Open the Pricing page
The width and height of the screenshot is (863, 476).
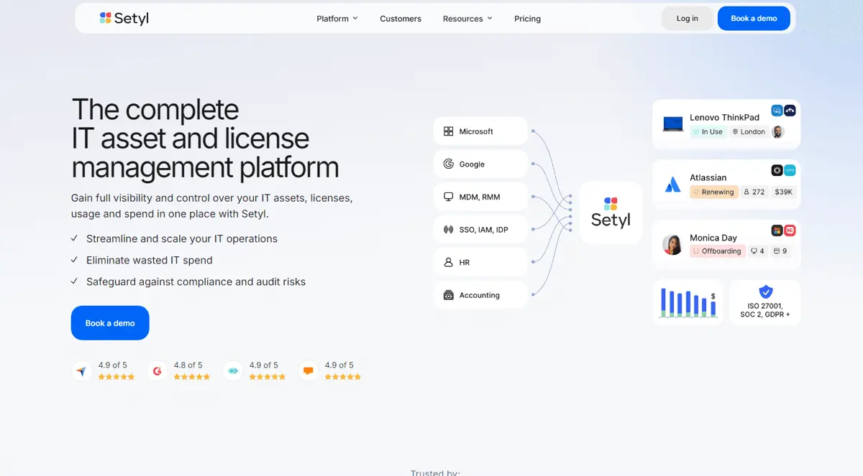[x=527, y=19]
